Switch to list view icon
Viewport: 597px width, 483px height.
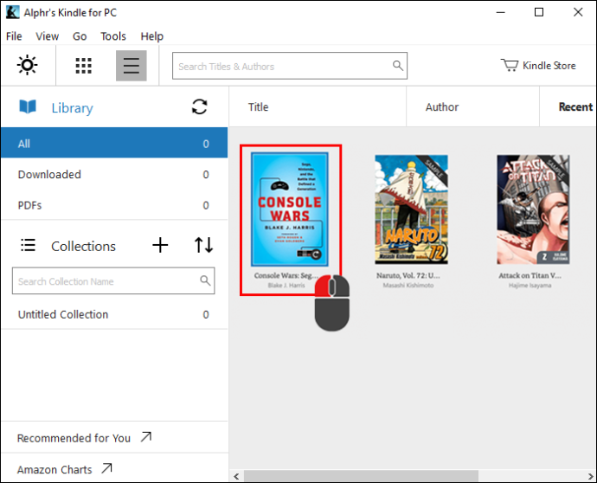(x=131, y=66)
